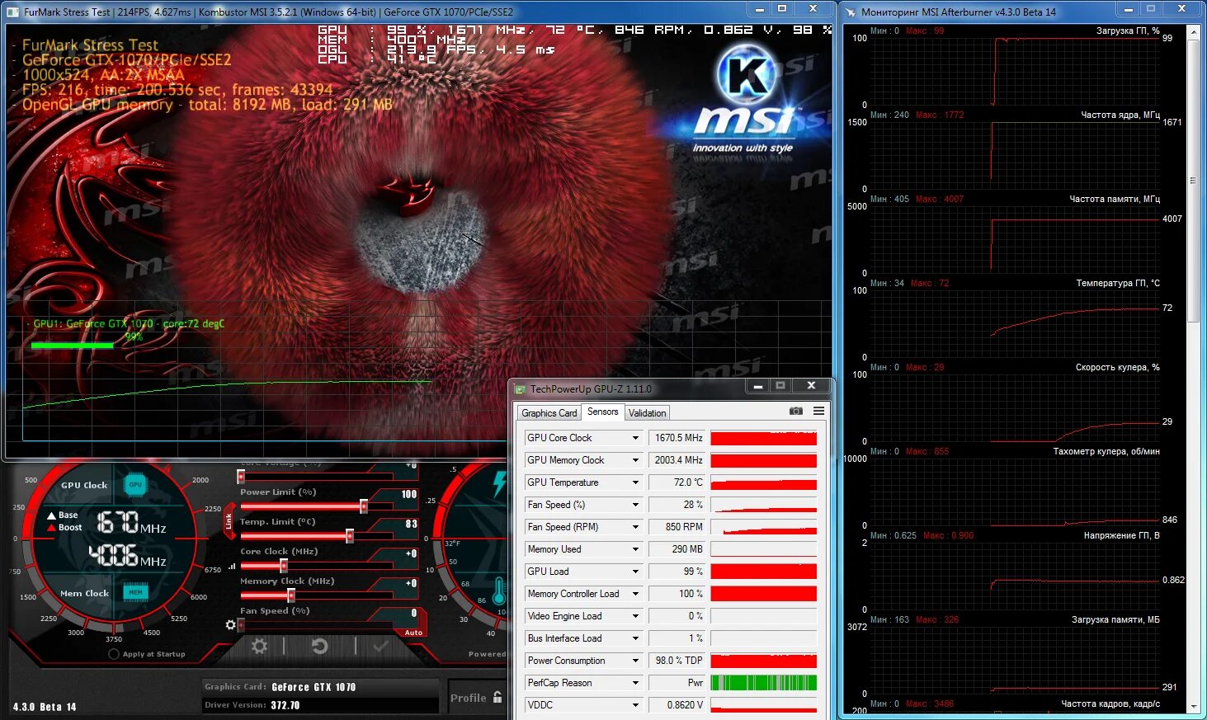The height and width of the screenshot is (720, 1207).
Task: Click the apply checkmark icon in Afterburner
Action: 380,647
